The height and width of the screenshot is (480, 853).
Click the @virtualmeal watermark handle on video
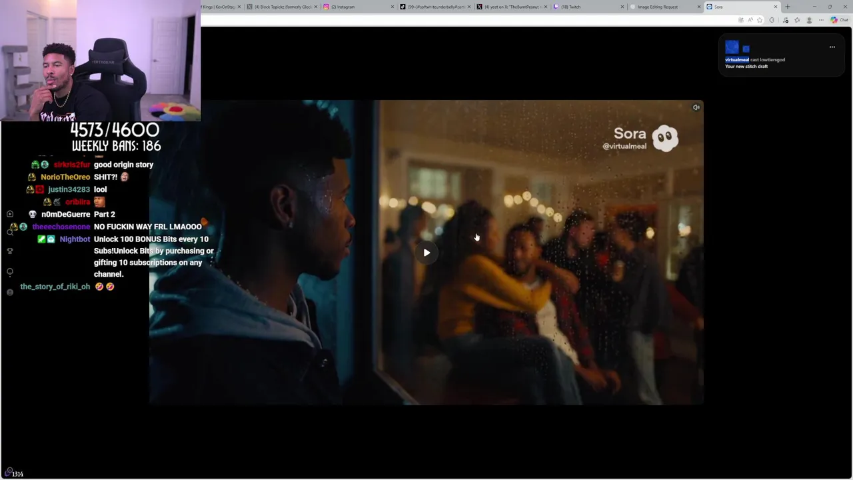point(624,146)
